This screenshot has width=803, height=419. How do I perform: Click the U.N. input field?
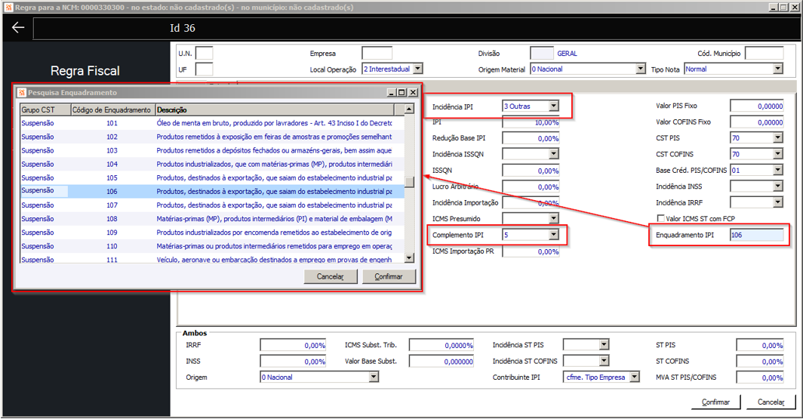[x=205, y=54]
